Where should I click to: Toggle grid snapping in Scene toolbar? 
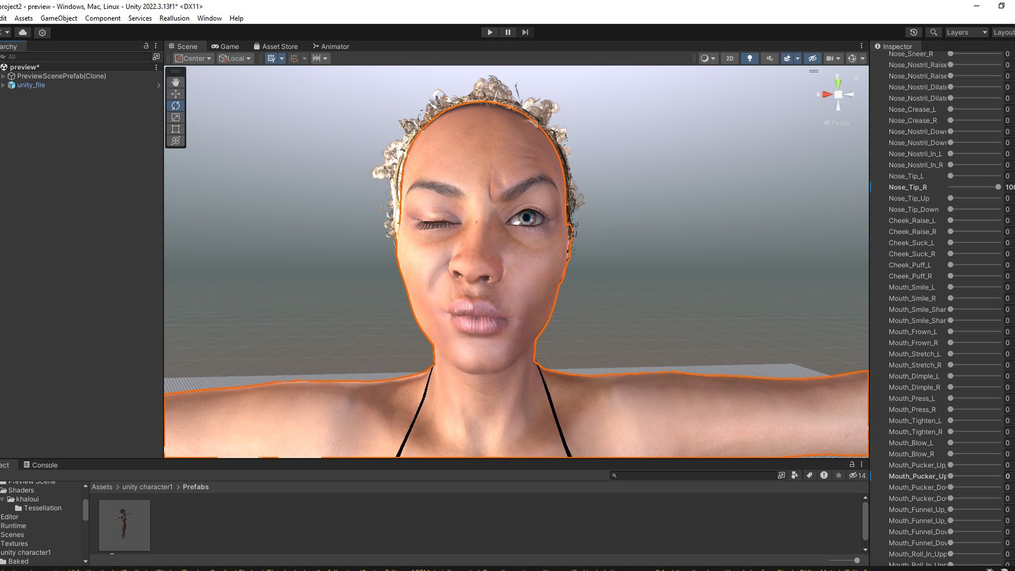(x=294, y=58)
